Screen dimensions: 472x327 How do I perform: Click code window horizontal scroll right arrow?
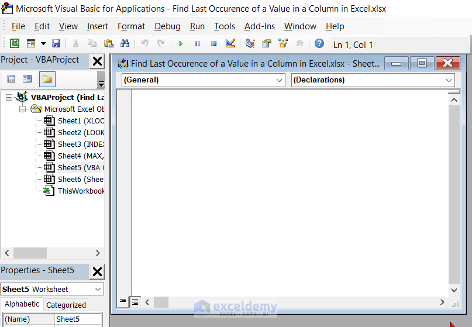click(442, 302)
